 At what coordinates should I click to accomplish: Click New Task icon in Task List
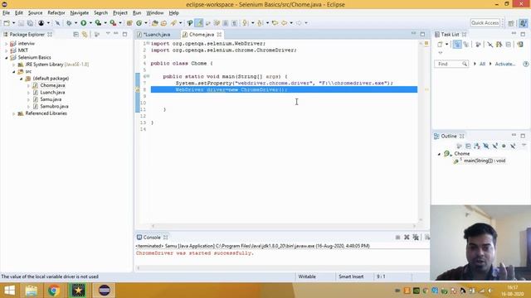[x=440, y=44]
